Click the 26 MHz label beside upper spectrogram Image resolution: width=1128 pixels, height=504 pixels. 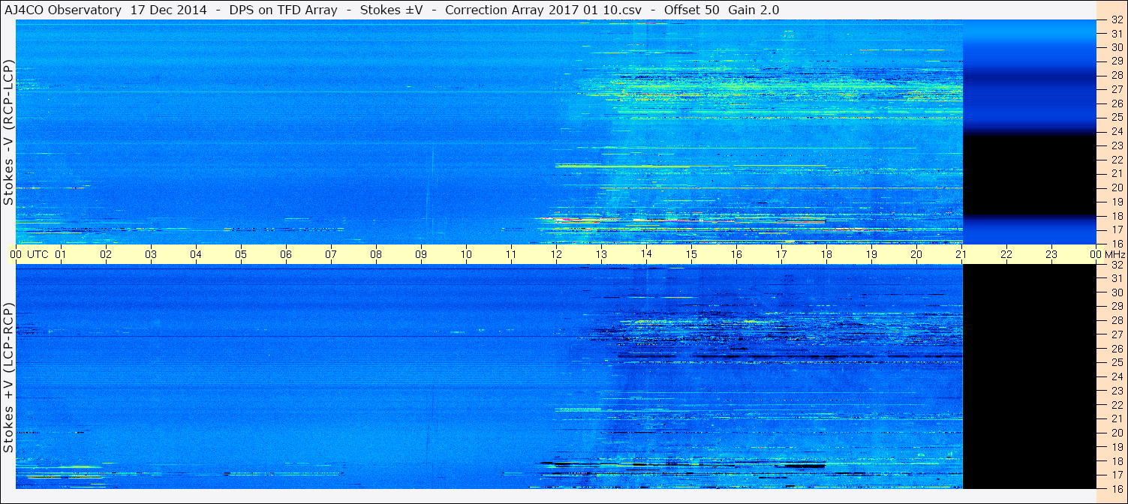(1117, 103)
